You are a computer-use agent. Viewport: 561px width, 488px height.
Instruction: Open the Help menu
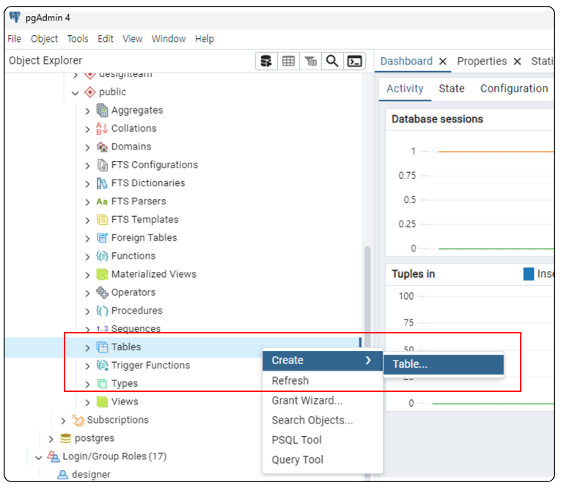pyautogui.click(x=205, y=39)
